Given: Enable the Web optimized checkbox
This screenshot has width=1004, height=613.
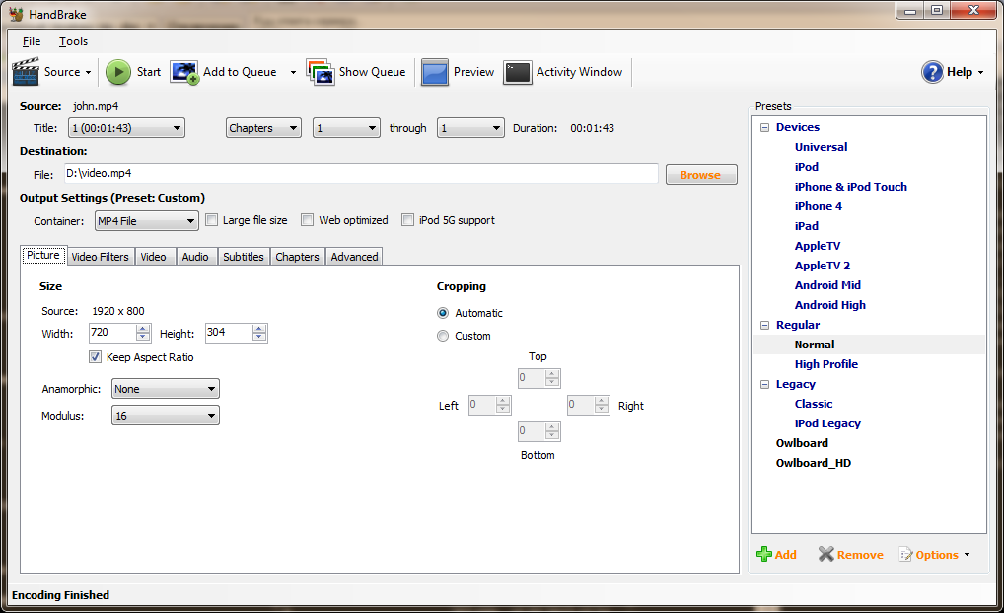Looking at the screenshot, I should click(308, 220).
